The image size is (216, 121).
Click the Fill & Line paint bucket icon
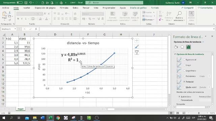pyautogui.click(x=176, y=47)
